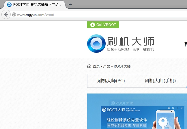Open a new tab with plus button
Screen dimensions: 187x129
(x=70, y=5)
